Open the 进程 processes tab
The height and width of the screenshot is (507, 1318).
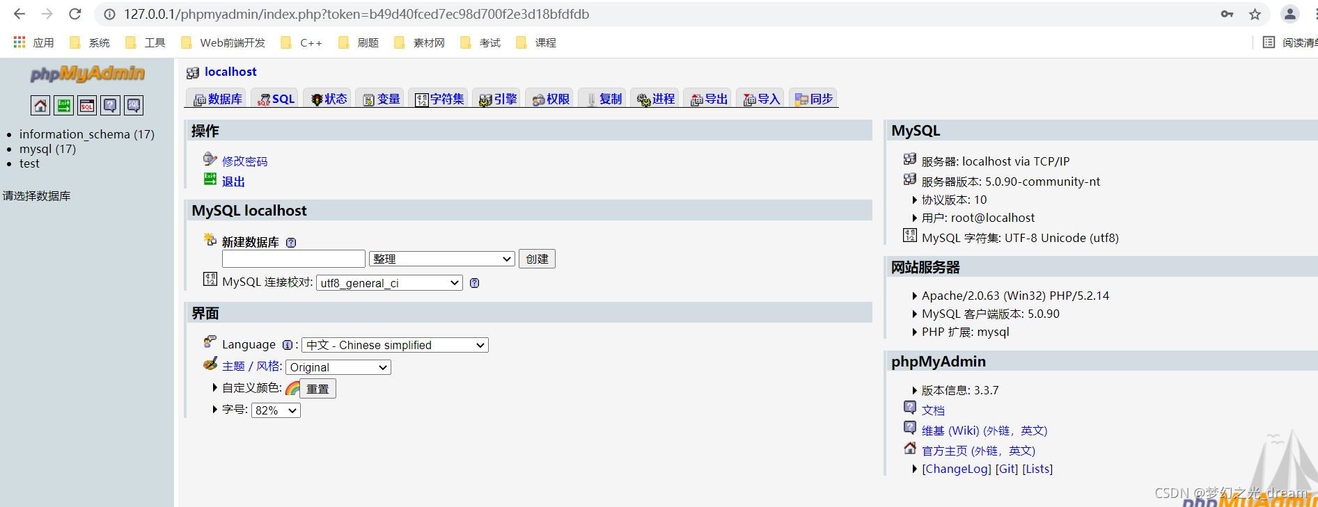coord(655,99)
